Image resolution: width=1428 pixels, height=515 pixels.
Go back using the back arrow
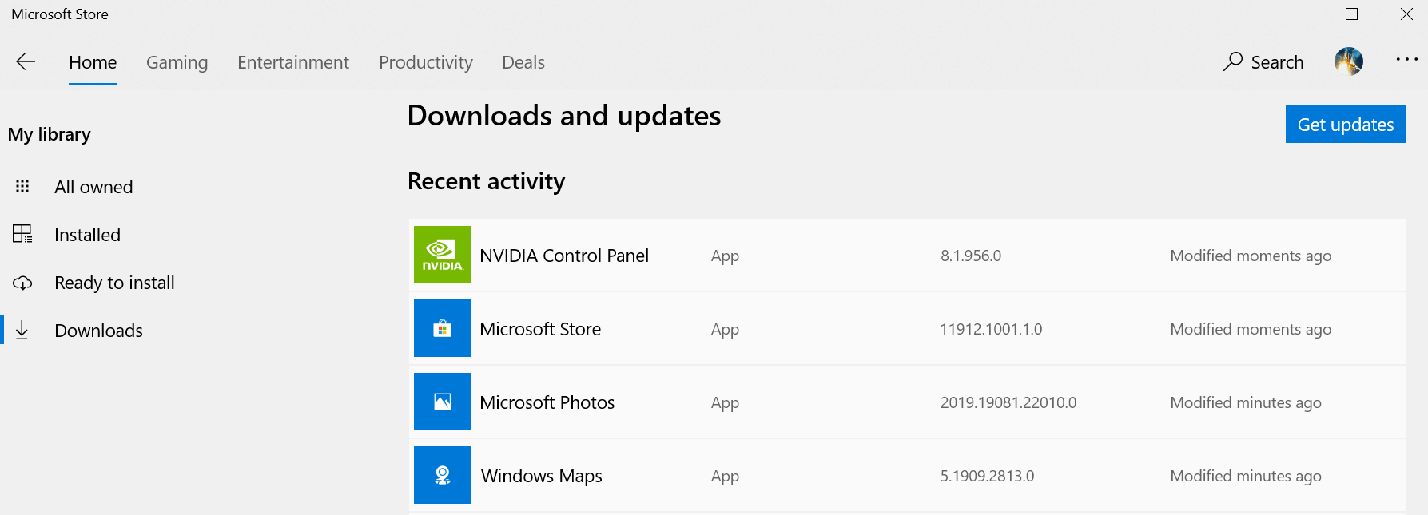26,61
